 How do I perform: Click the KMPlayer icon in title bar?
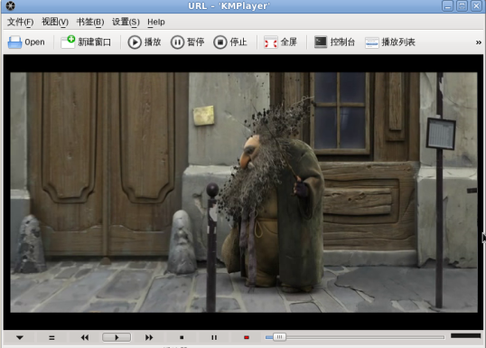[x=10, y=6]
